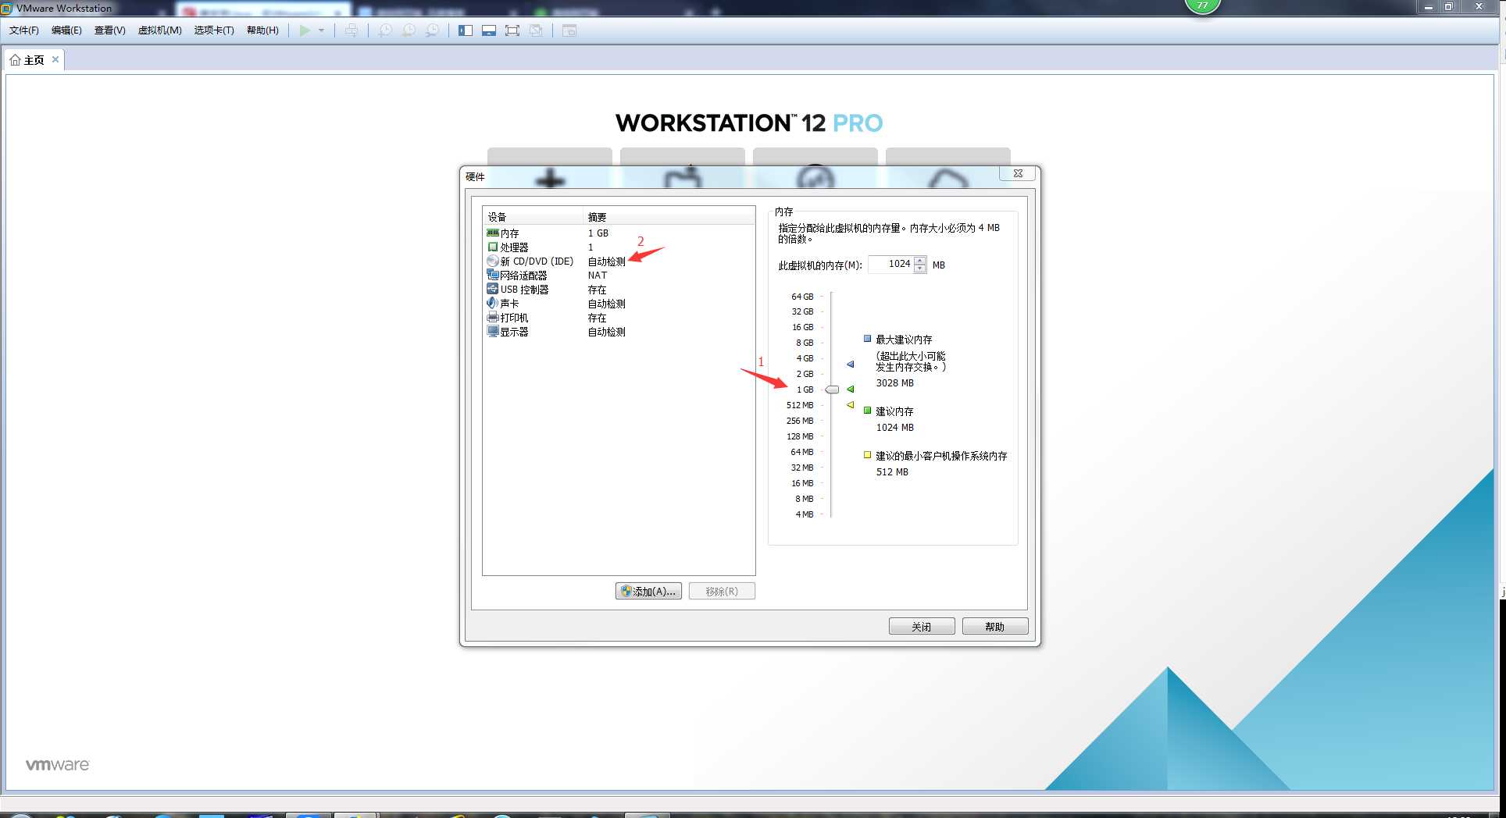The width and height of the screenshot is (1506, 818).
Task: Click the blue maximum recommended memory marker
Action: [851, 364]
